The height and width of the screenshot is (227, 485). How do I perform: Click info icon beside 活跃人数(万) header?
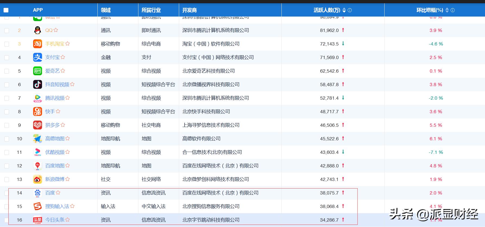click(x=350, y=10)
